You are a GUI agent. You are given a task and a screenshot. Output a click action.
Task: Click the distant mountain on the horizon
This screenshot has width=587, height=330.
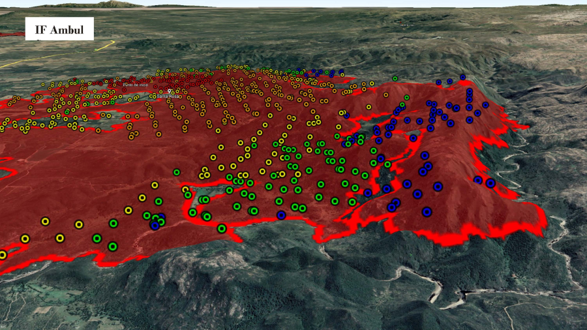[x=117, y=4]
